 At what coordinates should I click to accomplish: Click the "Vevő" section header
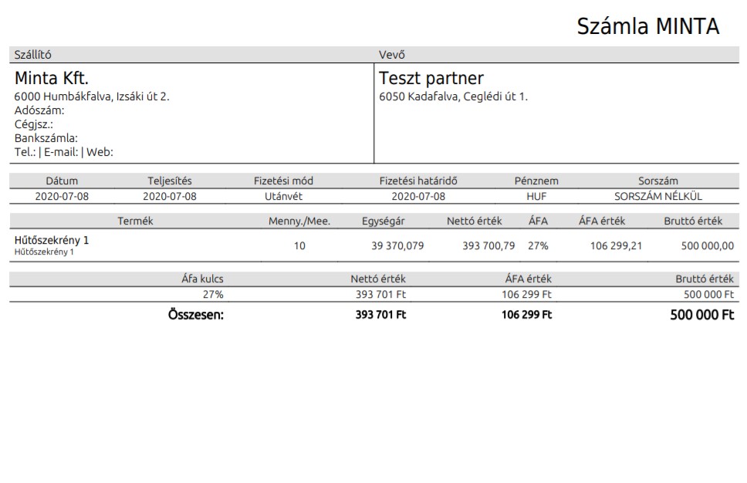pos(391,55)
